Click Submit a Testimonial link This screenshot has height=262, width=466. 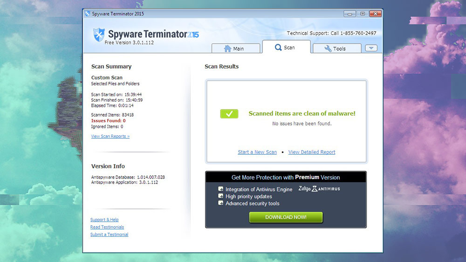[110, 234]
